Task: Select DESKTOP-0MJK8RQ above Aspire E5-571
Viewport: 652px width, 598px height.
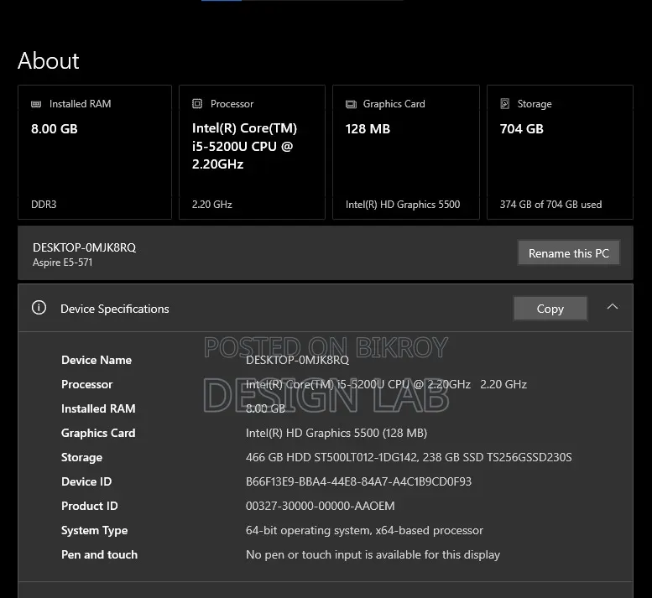Action: coord(85,247)
